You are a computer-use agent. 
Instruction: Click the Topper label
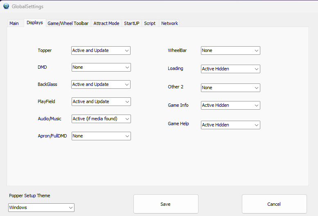[45, 50]
